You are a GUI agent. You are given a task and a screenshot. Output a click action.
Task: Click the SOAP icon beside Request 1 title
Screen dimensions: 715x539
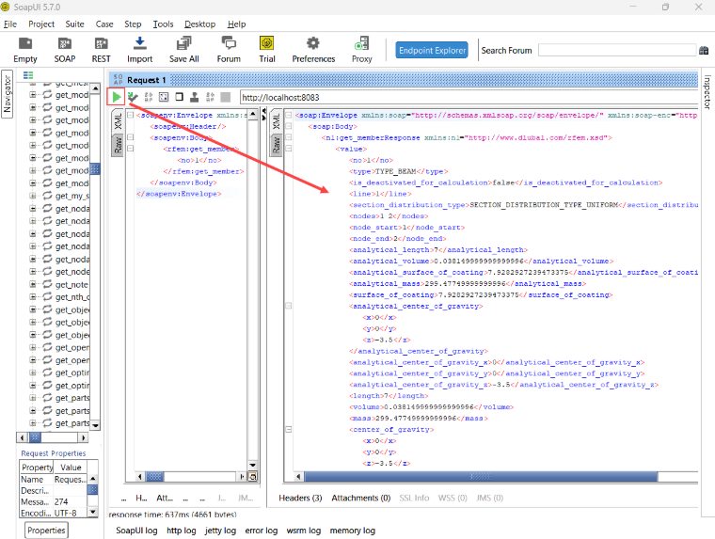click(x=119, y=79)
